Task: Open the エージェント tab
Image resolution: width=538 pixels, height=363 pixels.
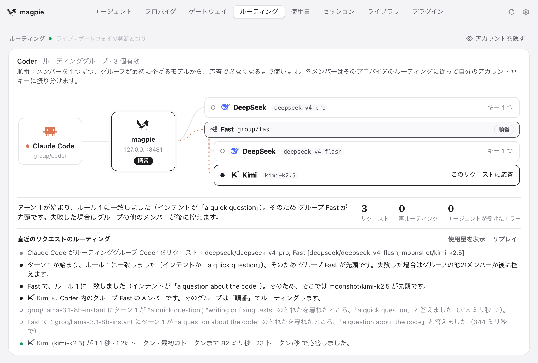Action: [113, 12]
